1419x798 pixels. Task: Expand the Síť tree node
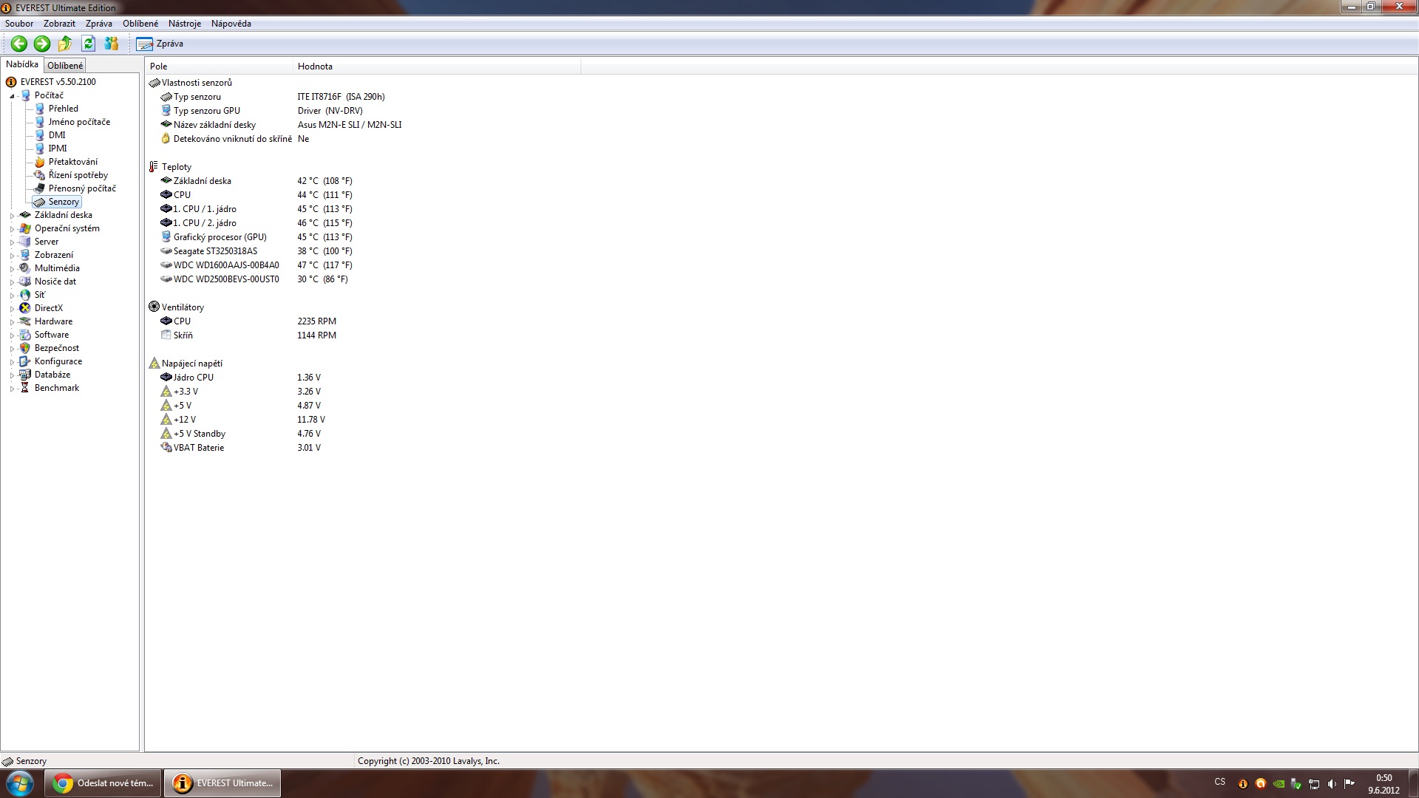pyautogui.click(x=13, y=296)
